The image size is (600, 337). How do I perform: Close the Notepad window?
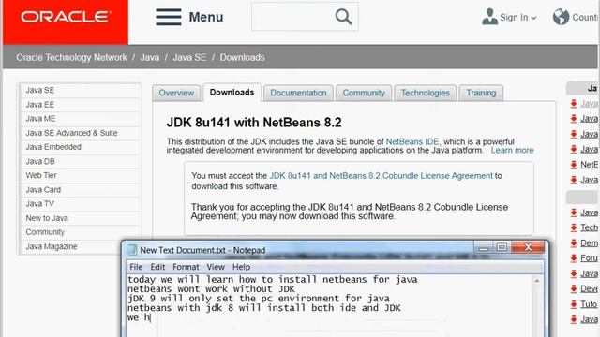[528, 247]
